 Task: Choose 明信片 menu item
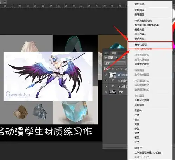pyautogui.click(x=138, y=148)
